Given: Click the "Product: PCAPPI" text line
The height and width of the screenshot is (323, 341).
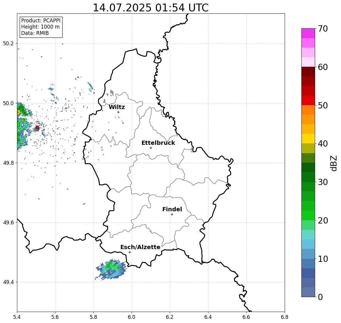Looking at the screenshot, I should coord(41,21).
